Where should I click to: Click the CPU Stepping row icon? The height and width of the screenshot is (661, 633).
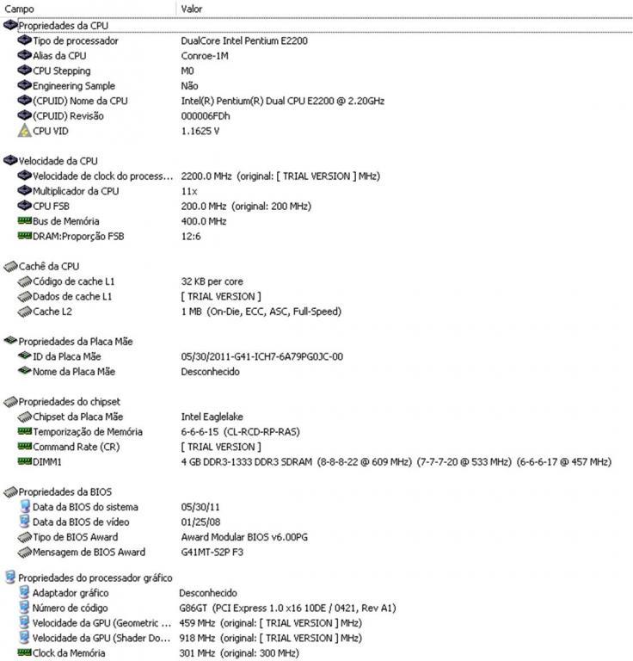[24, 71]
